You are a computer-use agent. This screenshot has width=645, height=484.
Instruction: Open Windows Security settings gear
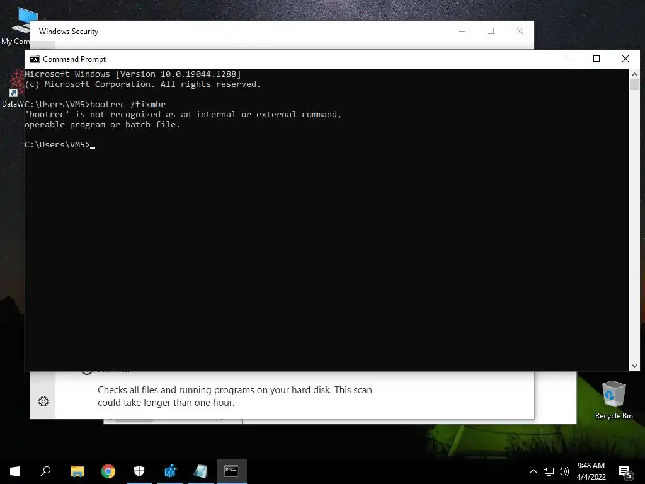pos(43,401)
